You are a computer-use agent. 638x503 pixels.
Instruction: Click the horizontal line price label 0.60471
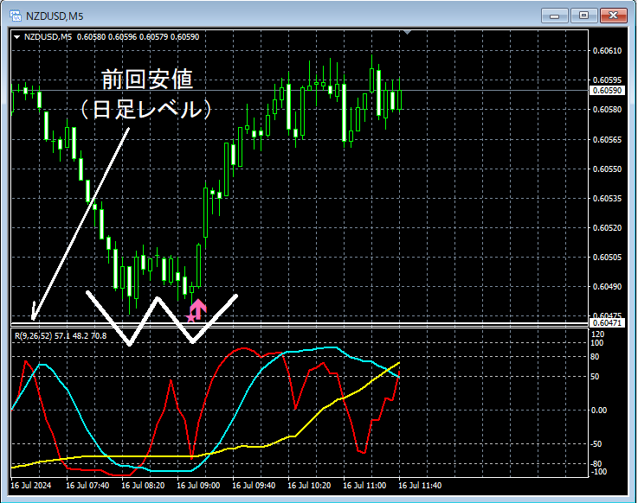coord(607,323)
